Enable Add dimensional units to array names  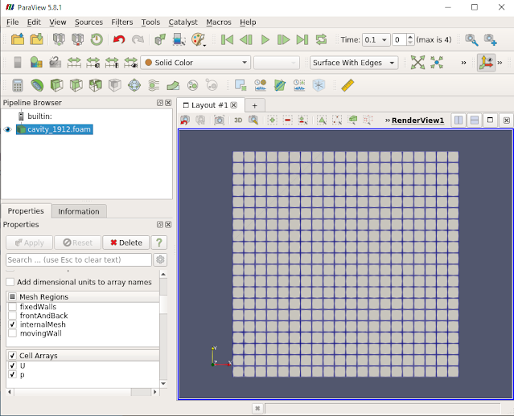(10, 282)
